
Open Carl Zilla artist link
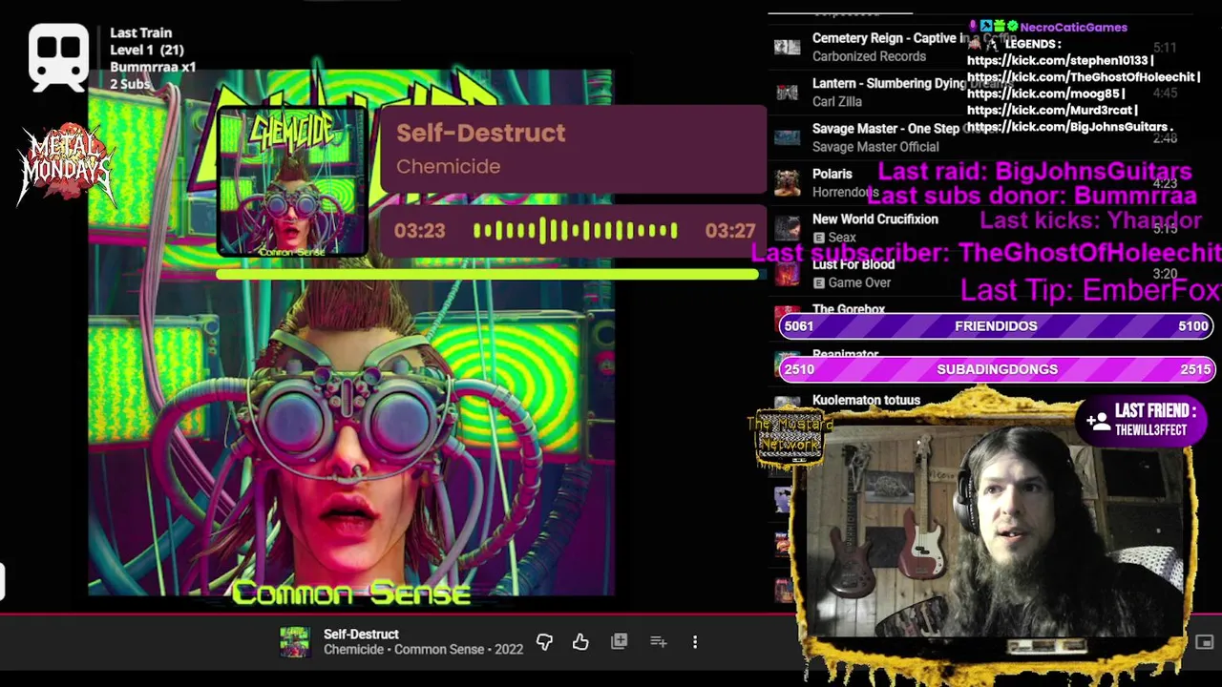pyautogui.click(x=837, y=101)
